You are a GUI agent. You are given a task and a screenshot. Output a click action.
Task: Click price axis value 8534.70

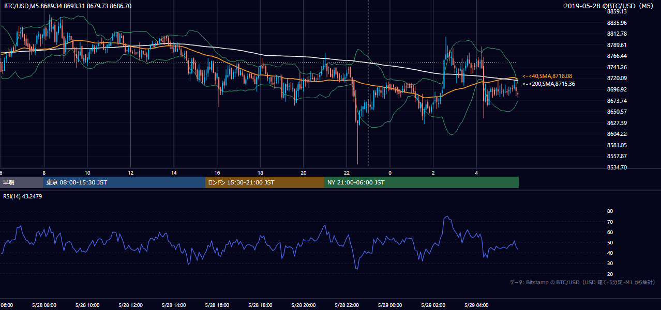617,167
